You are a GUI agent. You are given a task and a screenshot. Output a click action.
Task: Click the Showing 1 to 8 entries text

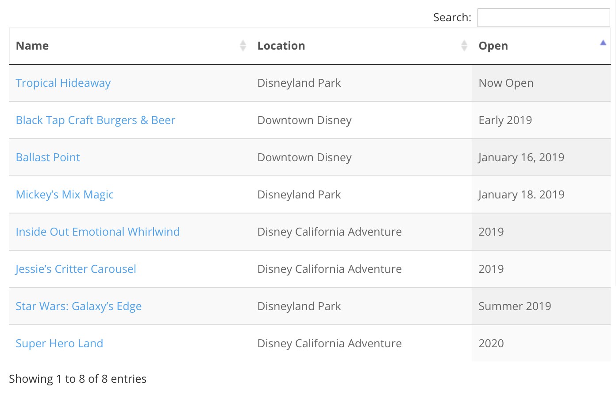pos(78,379)
